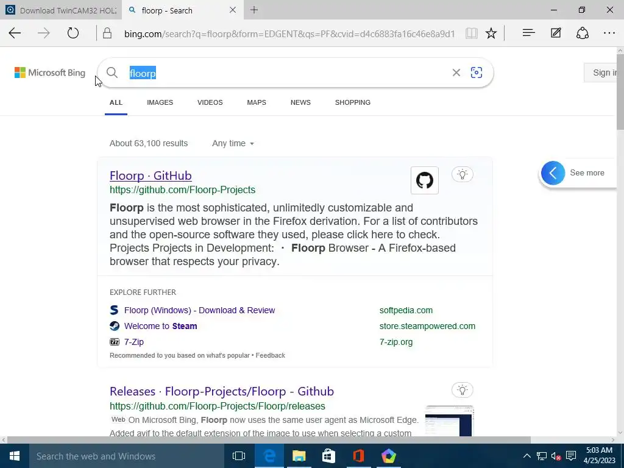Expand the Any time filter dropdown
This screenshot has width=624, height=468.
click(x=233, y=143)
